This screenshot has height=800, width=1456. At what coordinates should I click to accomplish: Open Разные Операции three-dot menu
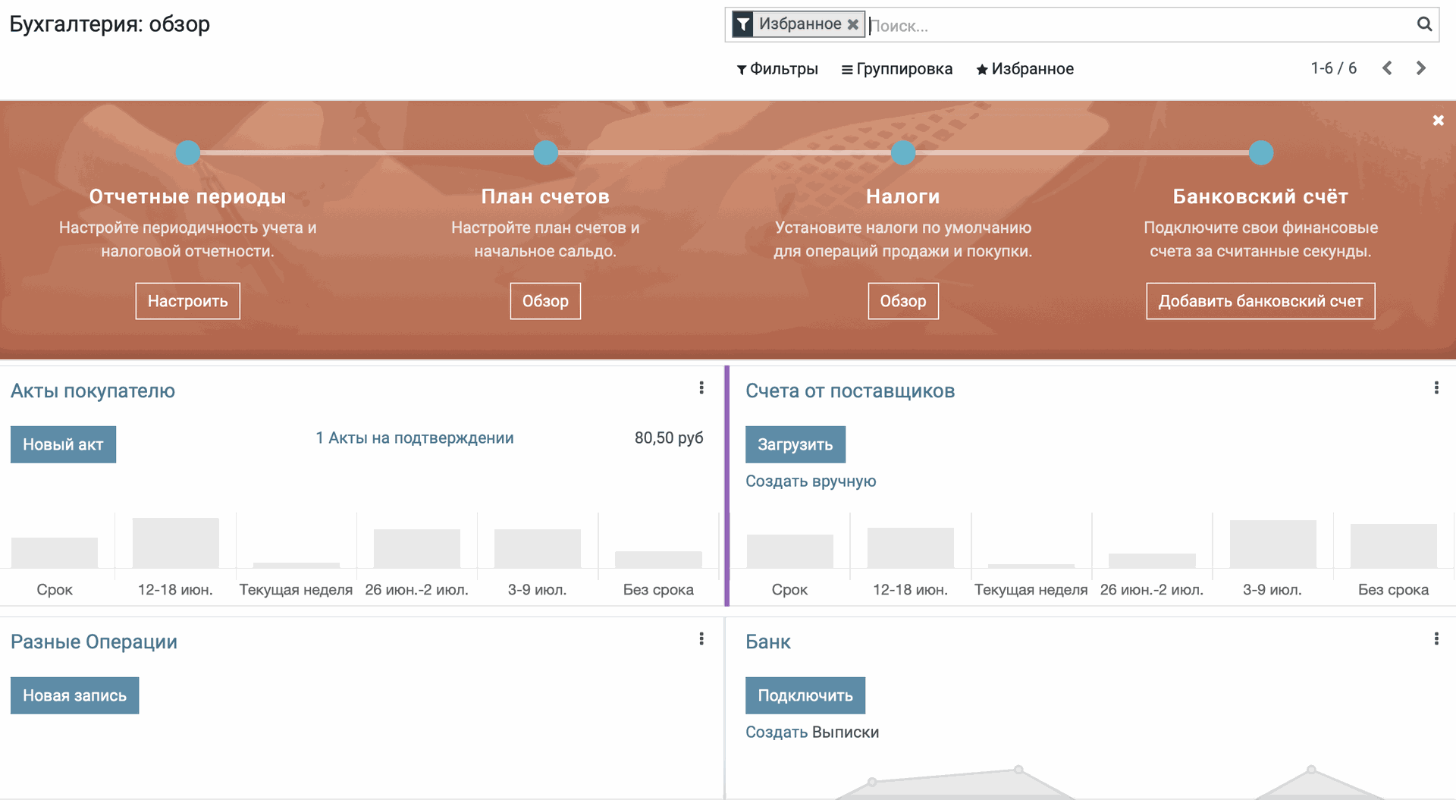point(701,639)
